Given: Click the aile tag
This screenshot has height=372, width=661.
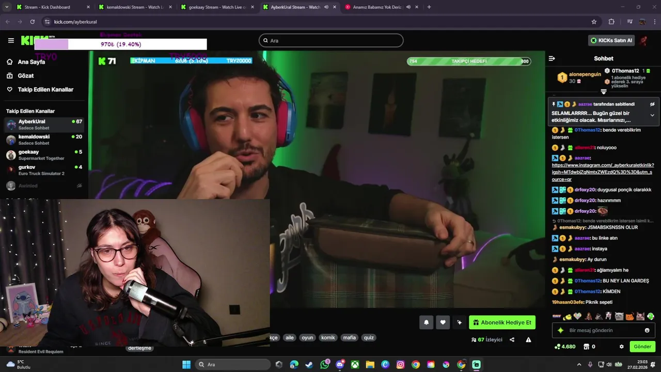Looking at the screenshot, I should [x=289, y=337].
